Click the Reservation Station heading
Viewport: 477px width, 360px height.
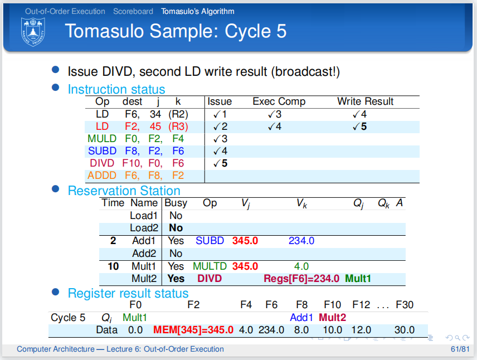(124, 191)
